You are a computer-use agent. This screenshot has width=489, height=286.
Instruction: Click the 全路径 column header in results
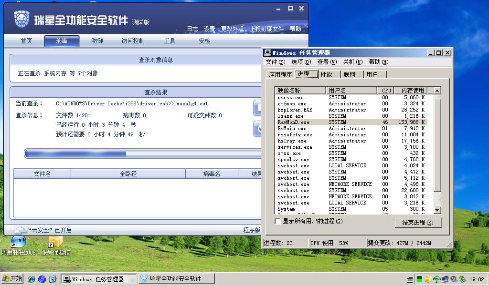[128, 174]
